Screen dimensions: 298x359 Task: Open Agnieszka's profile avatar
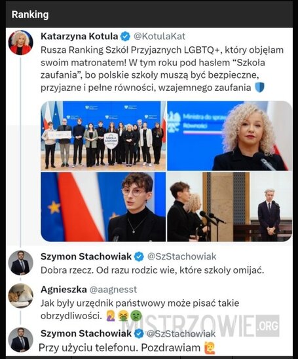pyautogui.click(x=21, y=296)
